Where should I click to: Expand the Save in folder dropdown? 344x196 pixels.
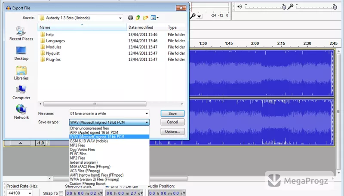120,18
